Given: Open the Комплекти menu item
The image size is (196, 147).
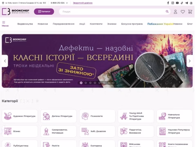Looking at the screenshot, I should pyautogui.click(x=96, y=24).
